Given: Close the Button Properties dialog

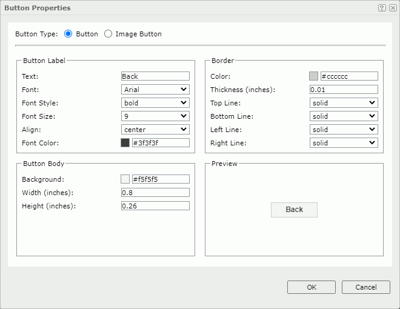Looking at the screenshot, I should pos(393,8).
